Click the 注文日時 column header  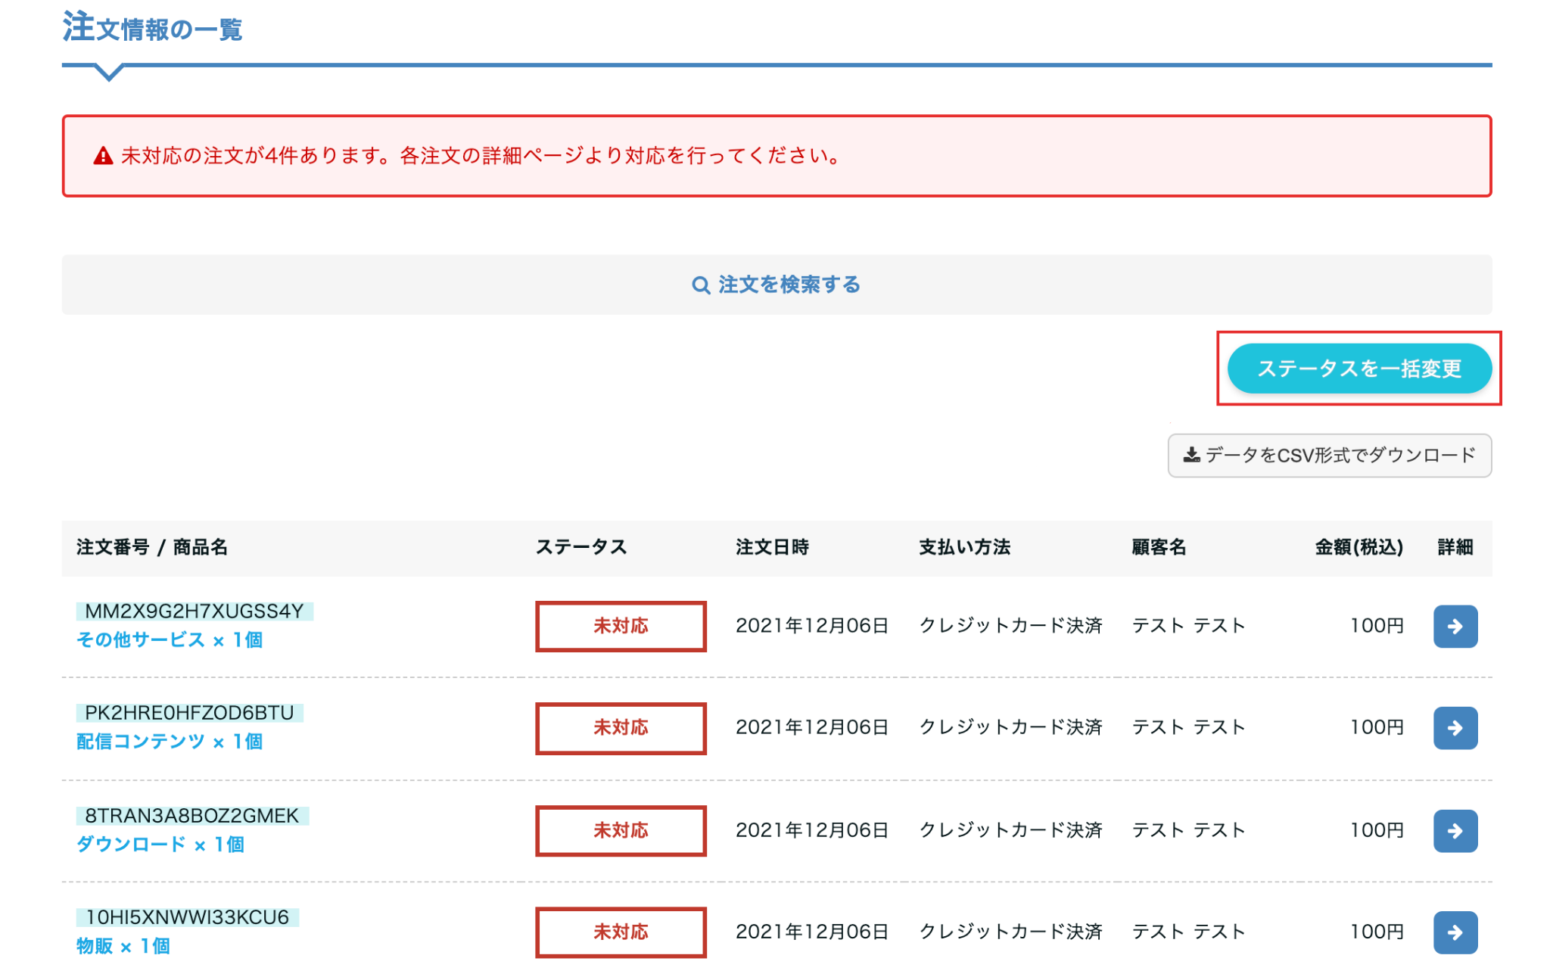(772, 547)
